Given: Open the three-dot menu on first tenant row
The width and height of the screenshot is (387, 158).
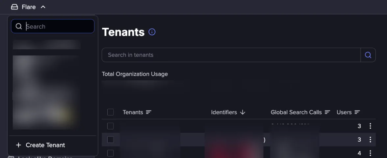Looking at the screenshot, I should [x=370, y=126].
